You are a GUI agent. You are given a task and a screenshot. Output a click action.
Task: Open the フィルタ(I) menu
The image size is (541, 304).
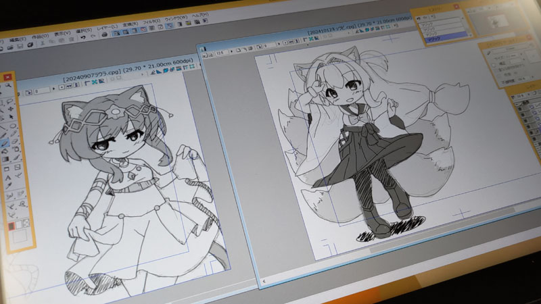coord(151,22)
